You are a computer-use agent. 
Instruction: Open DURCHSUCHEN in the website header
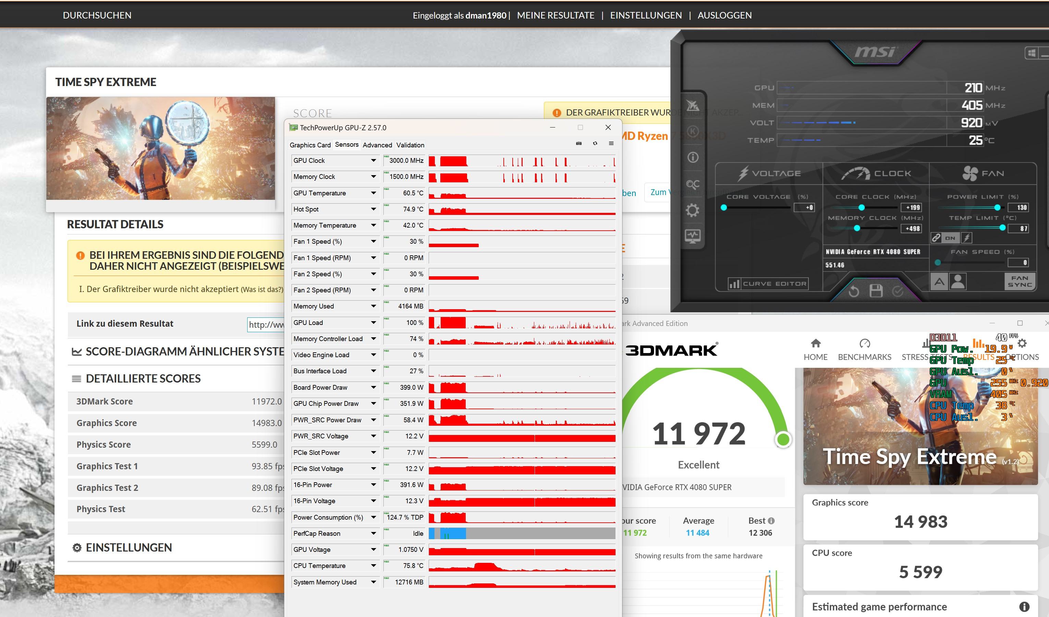(x=97, y=15)
